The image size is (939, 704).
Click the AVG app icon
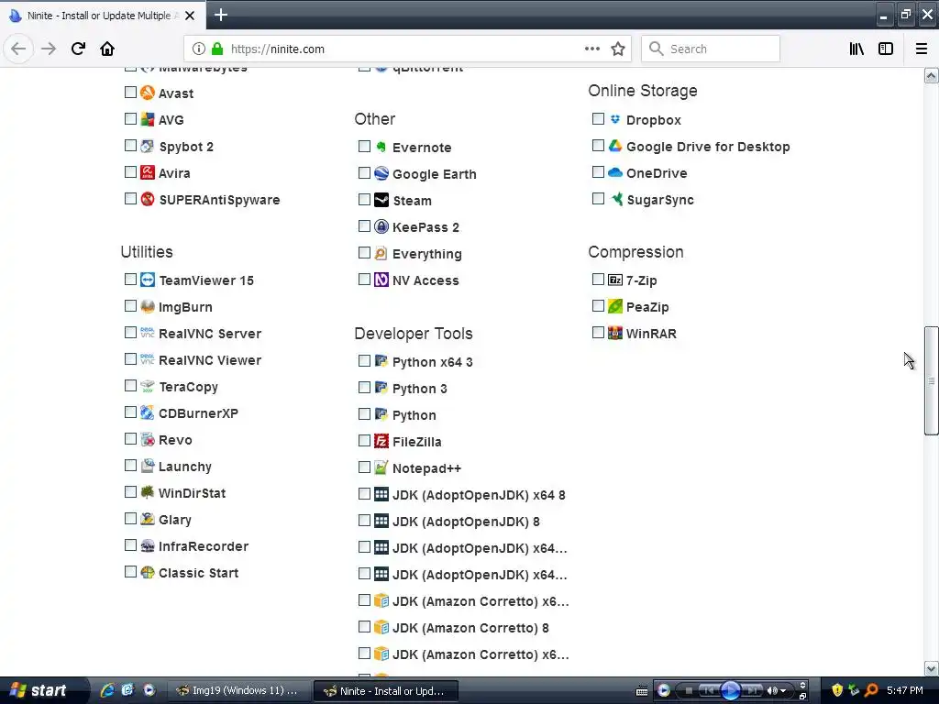(148, 119)
